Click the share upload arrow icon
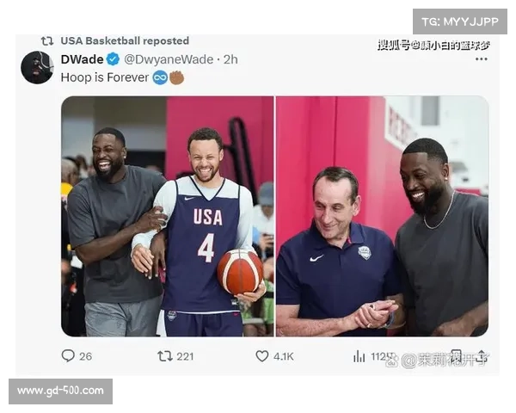The width and height of the screenshot is (516, 413). point(482,357)
